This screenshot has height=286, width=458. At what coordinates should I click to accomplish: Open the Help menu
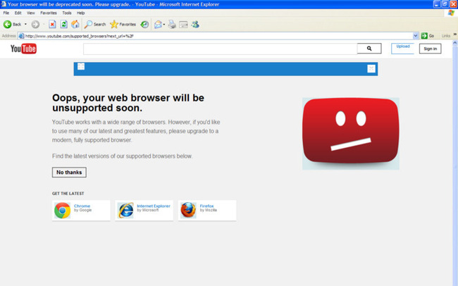point(80,13)
